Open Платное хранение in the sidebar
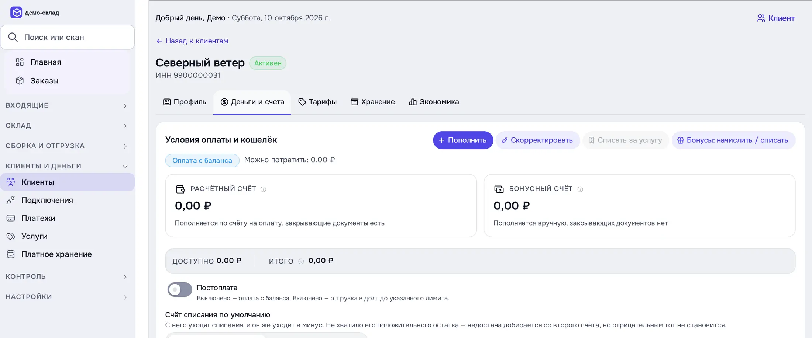 click(x=68, y=254)
